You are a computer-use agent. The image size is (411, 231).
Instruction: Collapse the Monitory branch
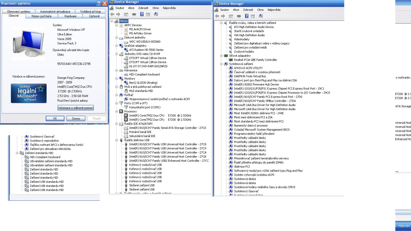[117, 79]
